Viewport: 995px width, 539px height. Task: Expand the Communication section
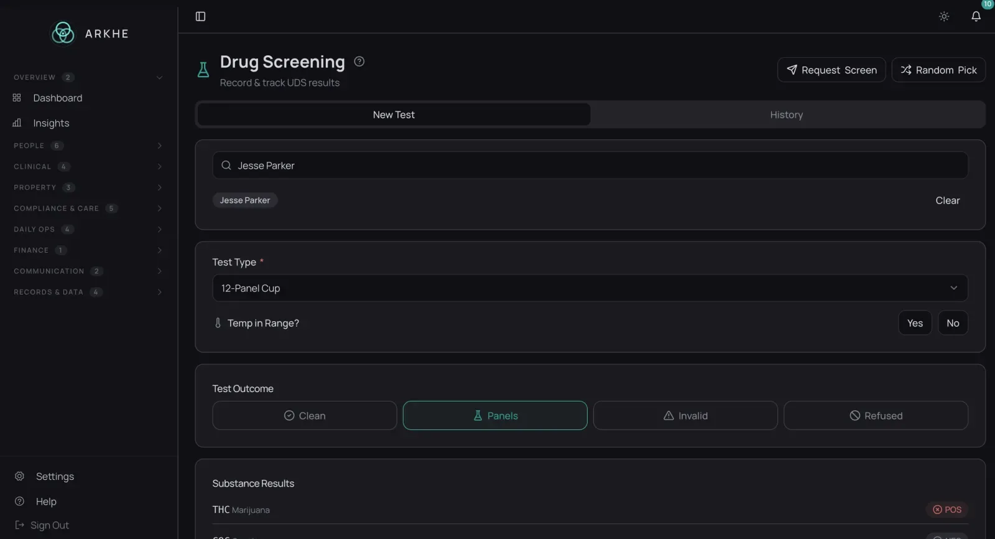pos(88,271)
